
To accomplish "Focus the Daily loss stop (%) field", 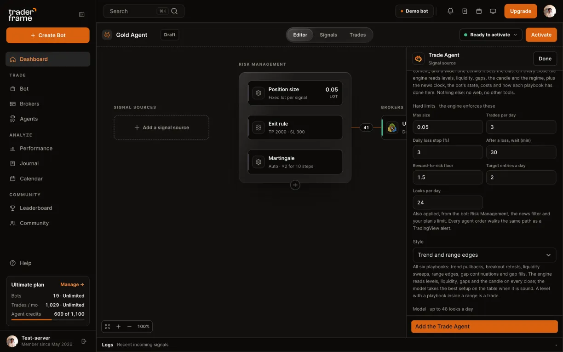I will [448, 152].
